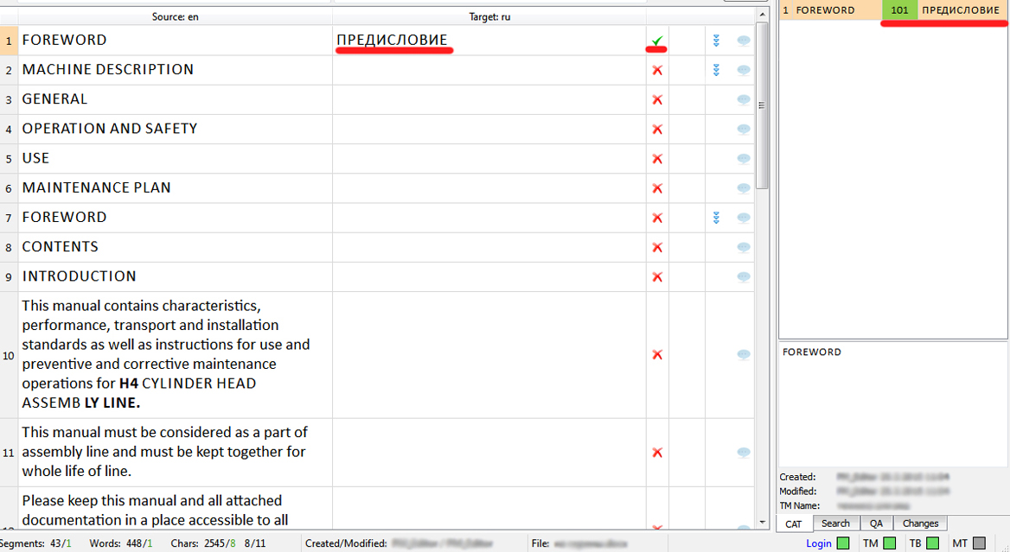
Task: Click the empty target cell for USE segment
Action: pos(489,159)
